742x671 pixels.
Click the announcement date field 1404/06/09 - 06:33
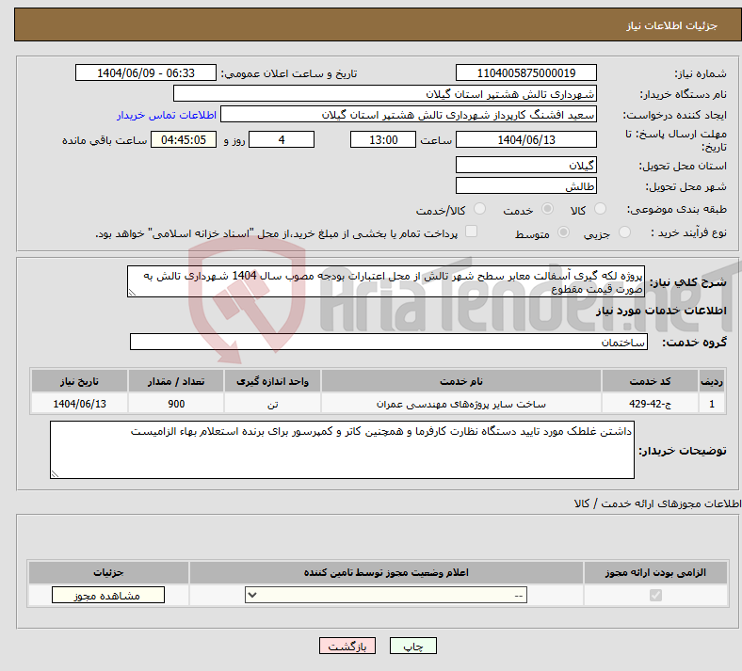(146, 72)
